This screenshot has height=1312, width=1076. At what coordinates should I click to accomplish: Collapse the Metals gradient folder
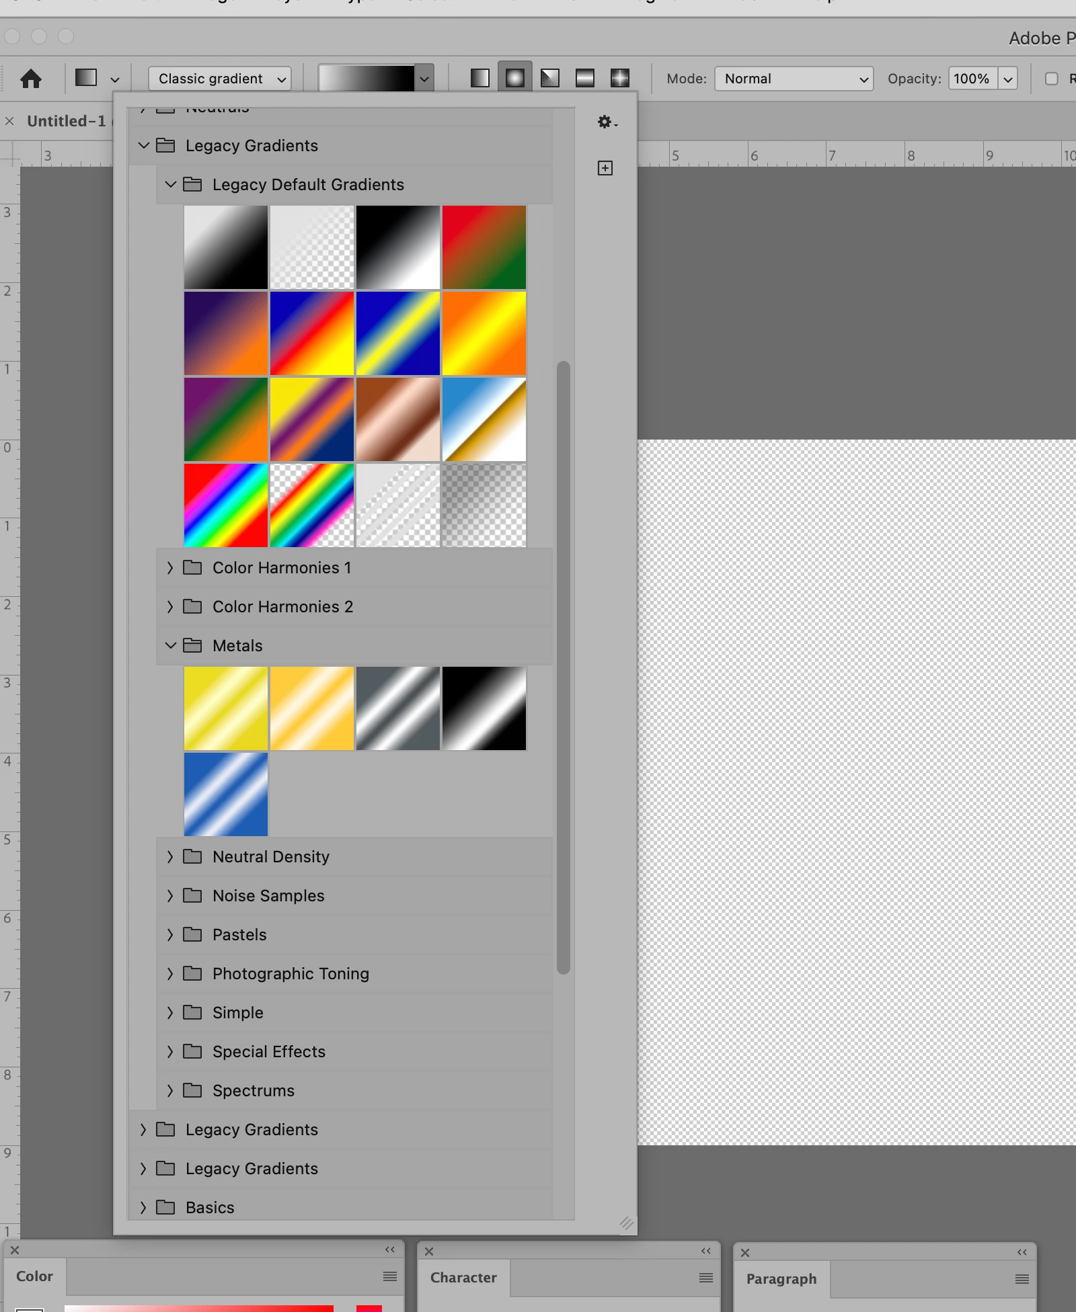click(171, 645)
